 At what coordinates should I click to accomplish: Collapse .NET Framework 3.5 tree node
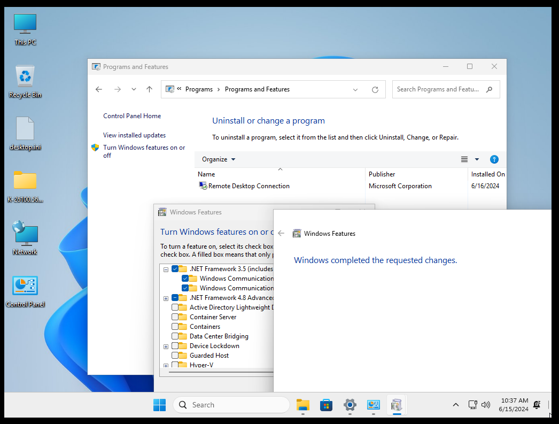(x=166, y=269)
